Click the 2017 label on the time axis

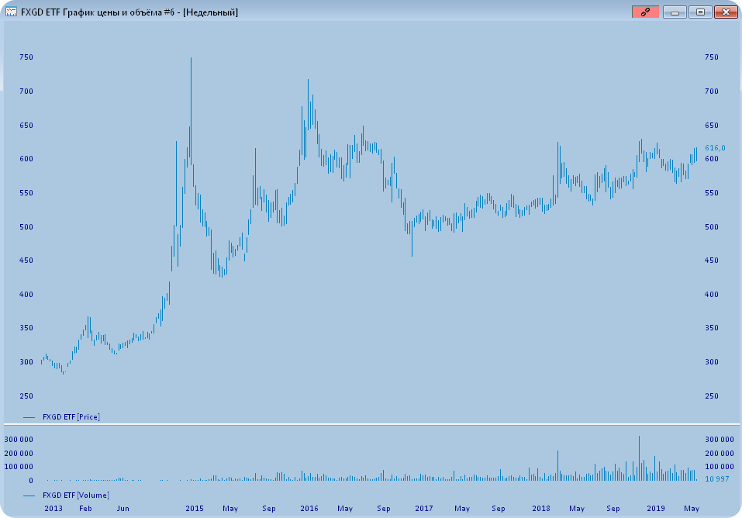(x=424, y=508)
